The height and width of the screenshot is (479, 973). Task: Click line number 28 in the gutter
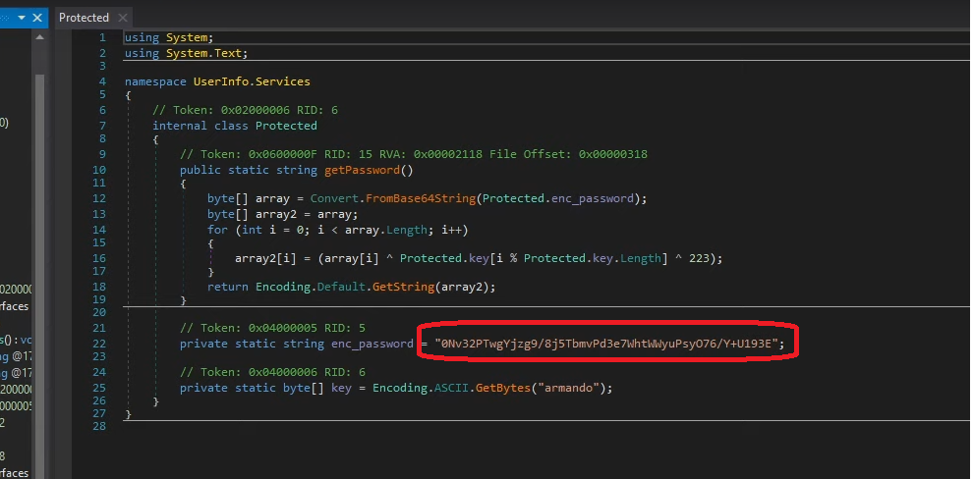(98, 426)
